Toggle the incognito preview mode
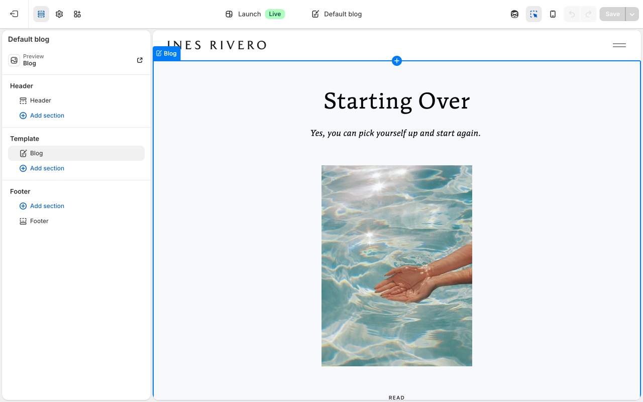 (x=514, y=14)
